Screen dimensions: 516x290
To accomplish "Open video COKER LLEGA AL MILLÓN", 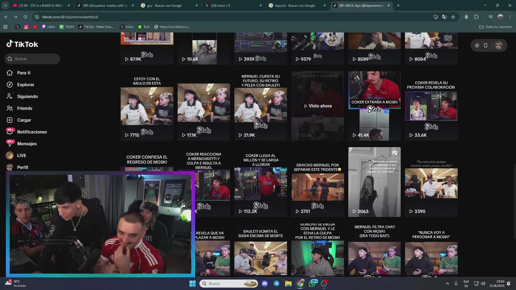I will point(260,182).
